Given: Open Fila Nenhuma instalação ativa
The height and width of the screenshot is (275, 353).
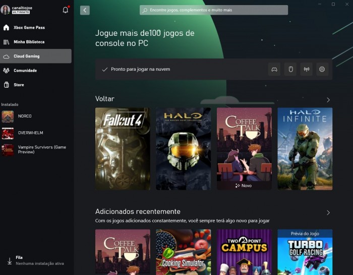Looking at the screenshot, I should coord(36,260).
